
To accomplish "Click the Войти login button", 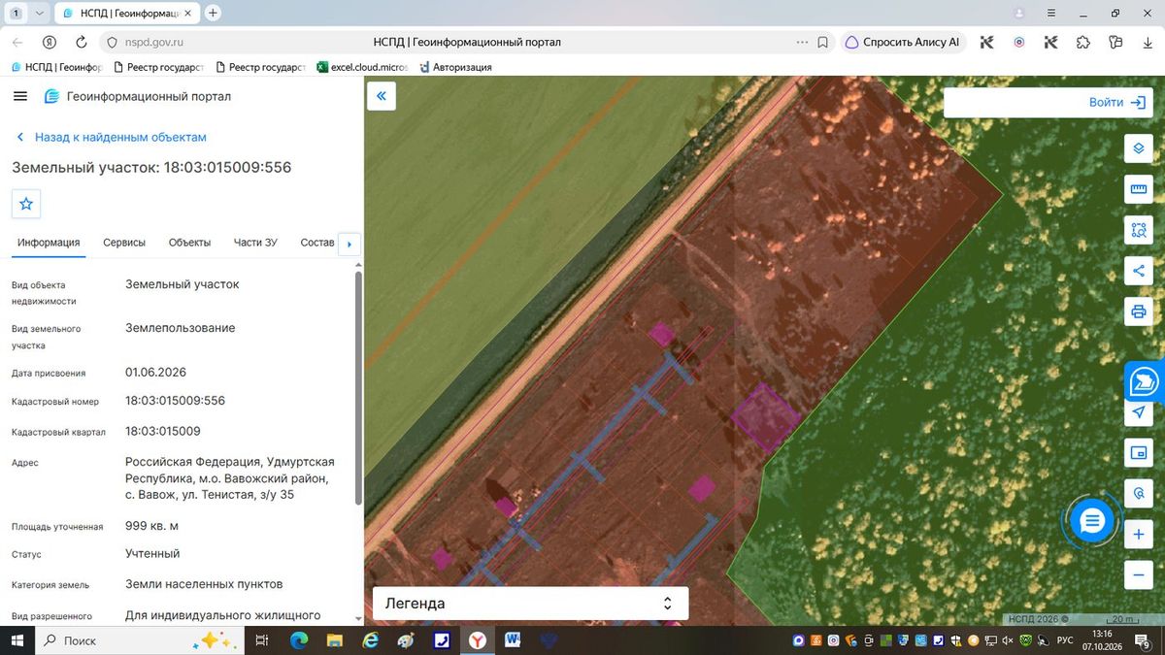I will point(1118,103).
